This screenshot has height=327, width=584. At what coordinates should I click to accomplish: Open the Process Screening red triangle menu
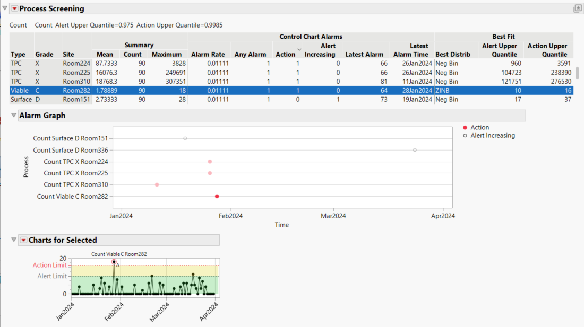(x=14, y=8)
